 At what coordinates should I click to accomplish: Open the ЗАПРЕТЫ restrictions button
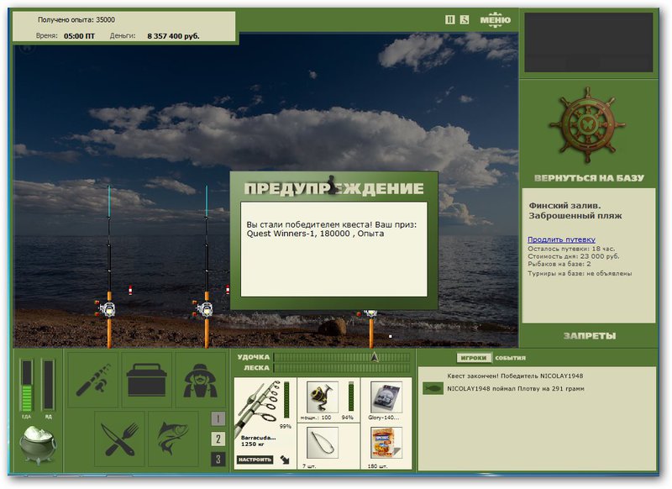pyautogui.click(x=590, y=335)
